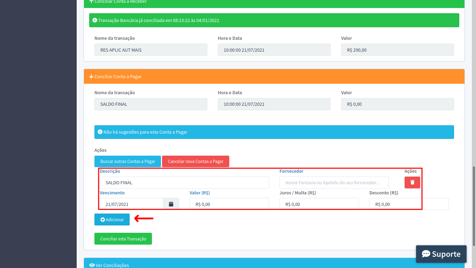Image resolution: width=476 pixels, height=268 pixels.
Task: Collapse the Conciliar Conta a Pagar header
Action: [x=274, y=76]
